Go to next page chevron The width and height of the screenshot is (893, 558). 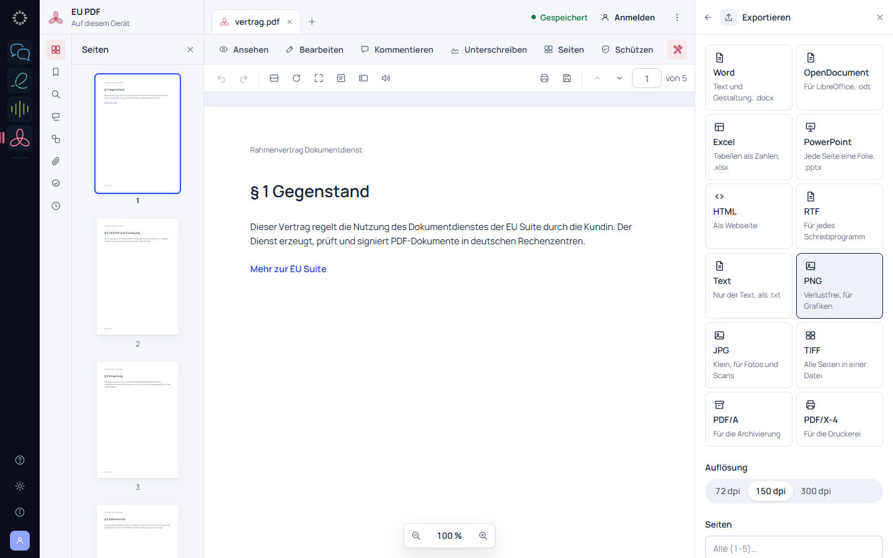point(619,78)
